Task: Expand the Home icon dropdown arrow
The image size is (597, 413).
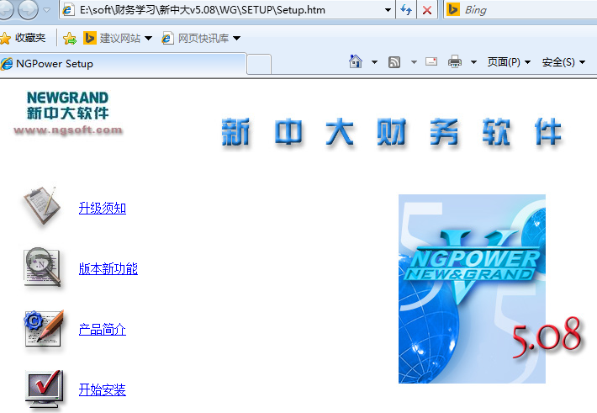Action: click(374, 61)
